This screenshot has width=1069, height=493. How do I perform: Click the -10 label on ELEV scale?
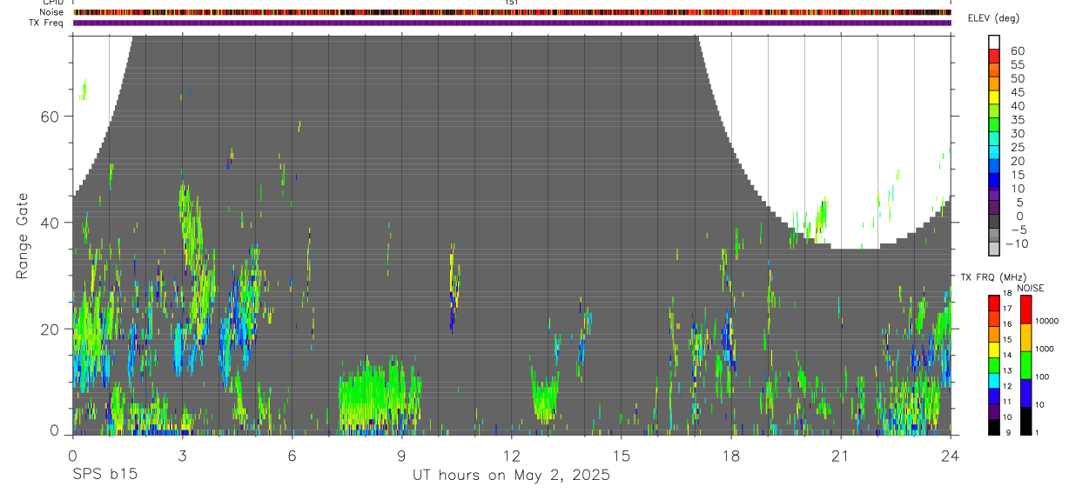(x=1018, y=244)
